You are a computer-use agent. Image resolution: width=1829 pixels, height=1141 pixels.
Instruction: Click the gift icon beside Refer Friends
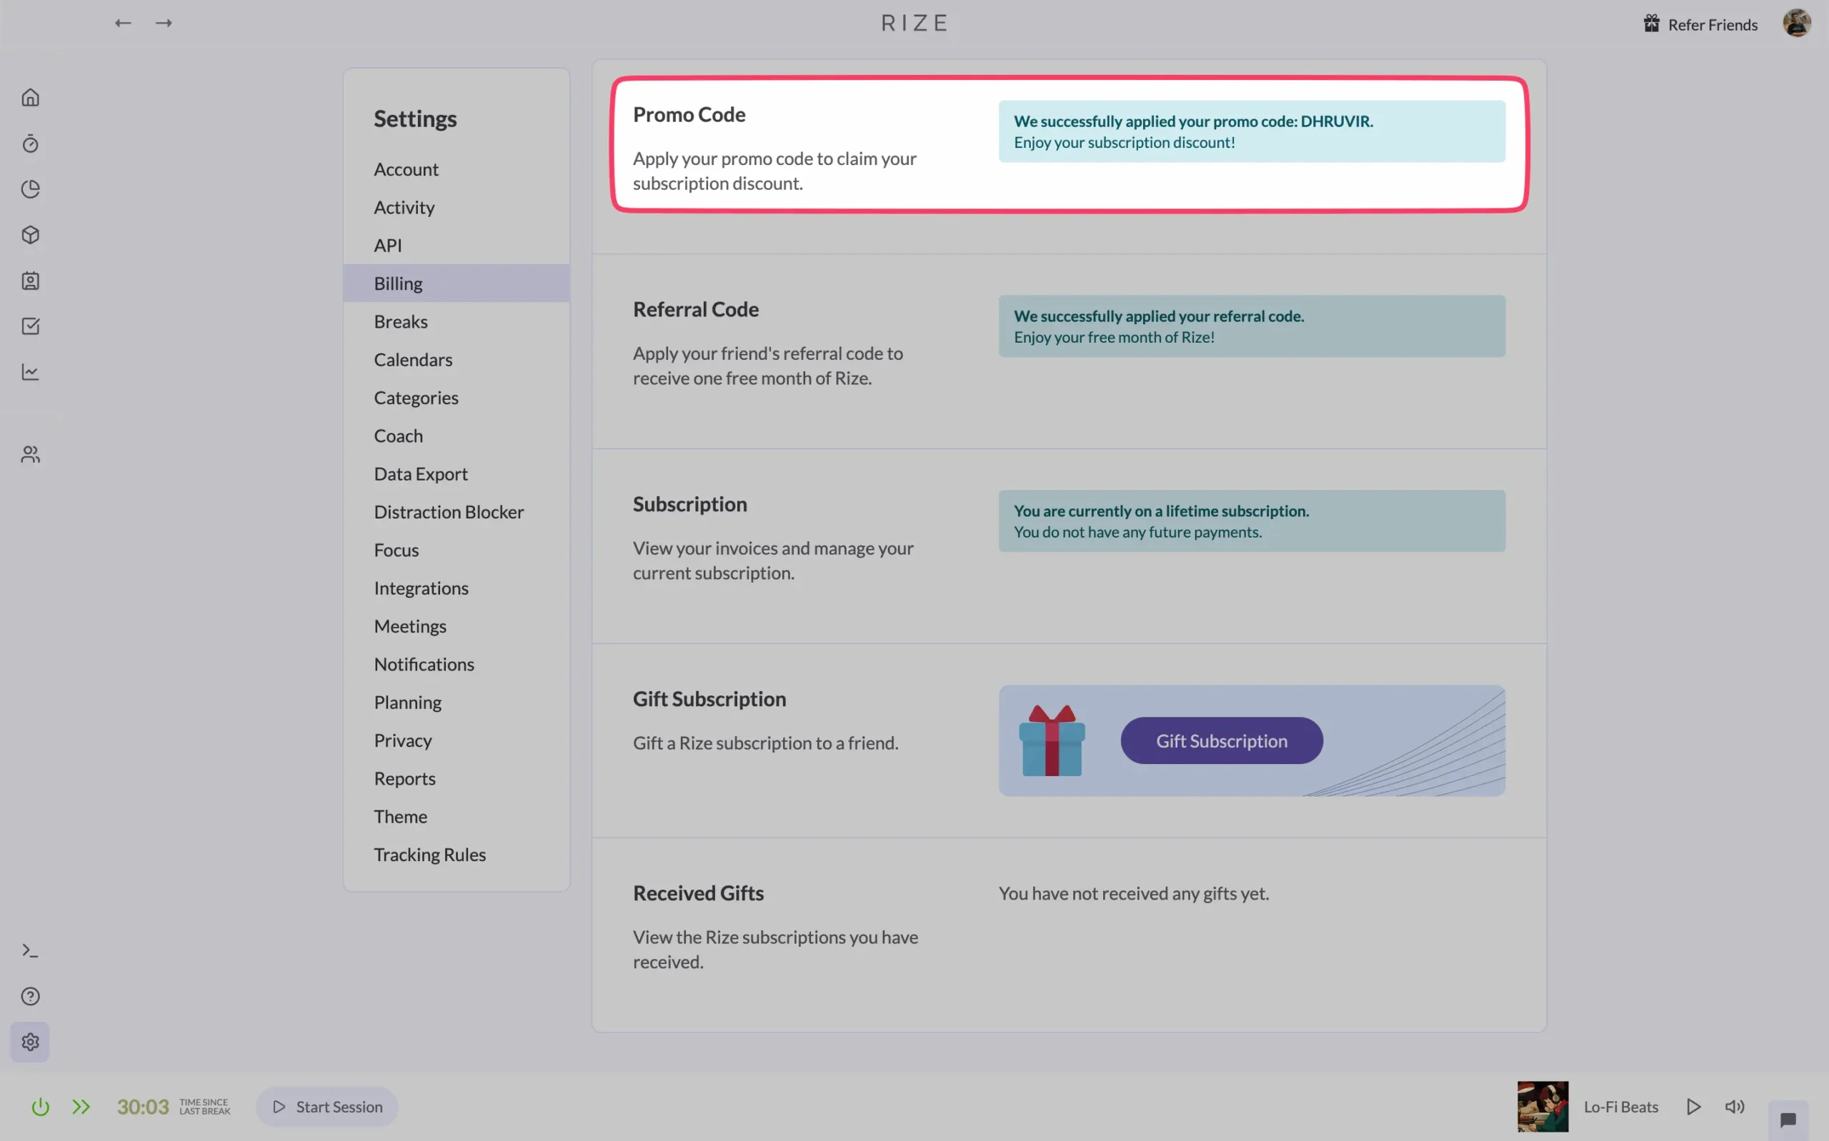[x=1652, y=24]
